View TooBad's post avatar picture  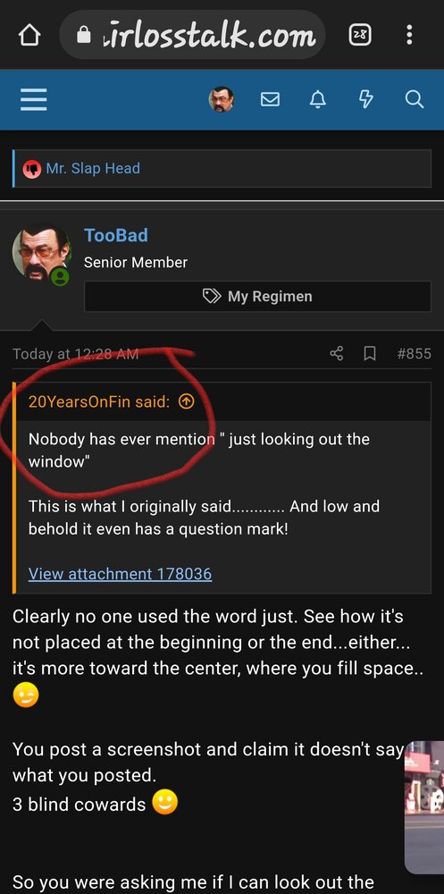pyautogui.click(x=41, y=253)
